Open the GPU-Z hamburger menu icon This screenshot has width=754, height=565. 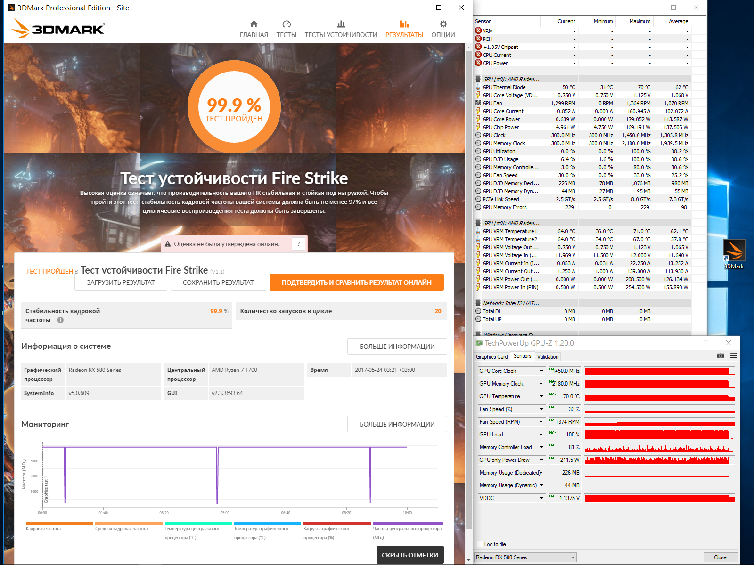click(x=733, y=355)
